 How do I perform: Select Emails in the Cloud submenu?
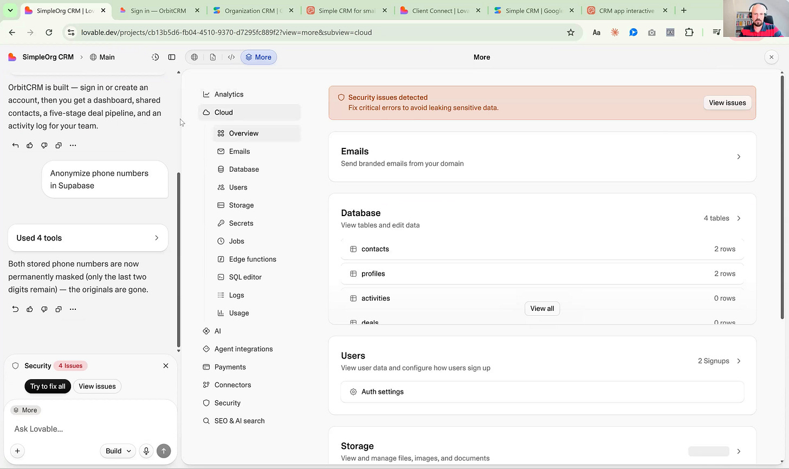tap(257, 152)
